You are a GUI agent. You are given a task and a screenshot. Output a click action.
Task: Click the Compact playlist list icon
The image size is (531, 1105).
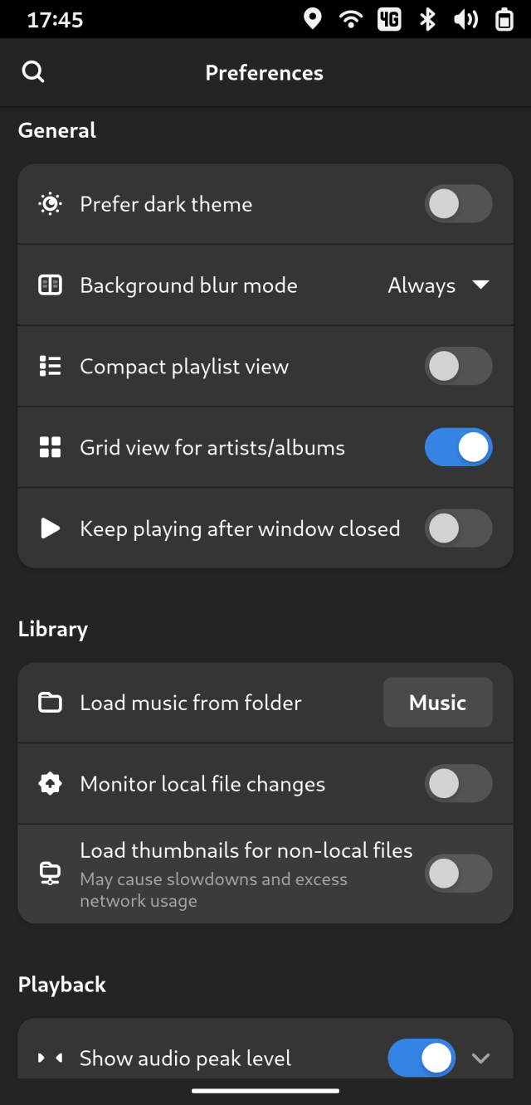[x=50, y=367]
